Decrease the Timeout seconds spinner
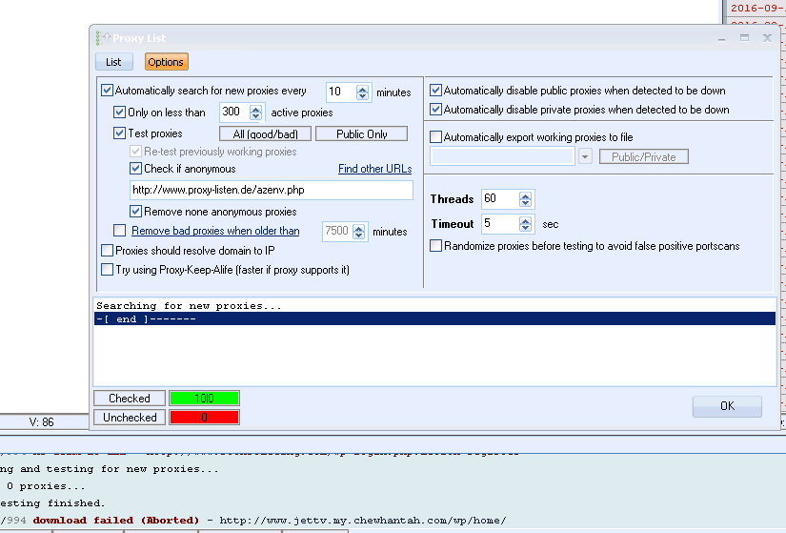This screenshot has height=533, width=786. (x=526, y=229)
